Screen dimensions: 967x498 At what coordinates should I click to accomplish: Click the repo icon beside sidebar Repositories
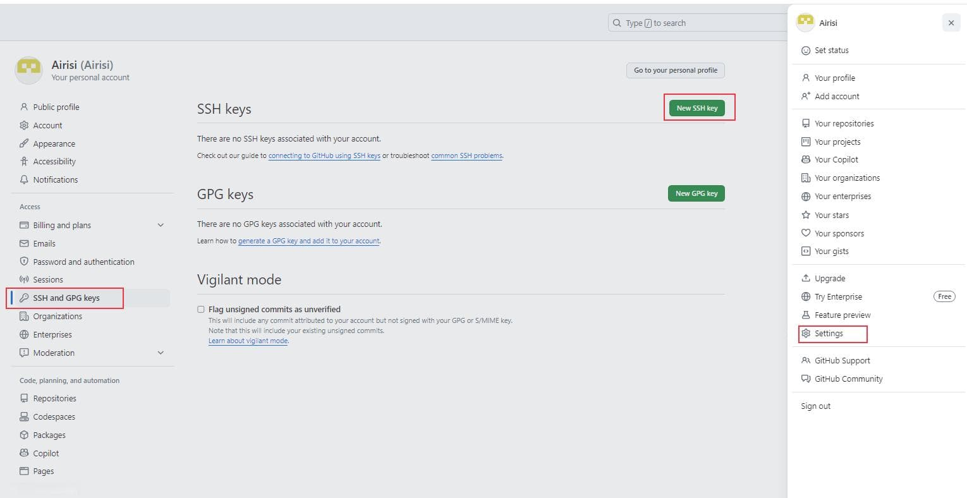tap(24, 398)
